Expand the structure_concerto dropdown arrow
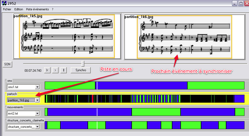 37,127
